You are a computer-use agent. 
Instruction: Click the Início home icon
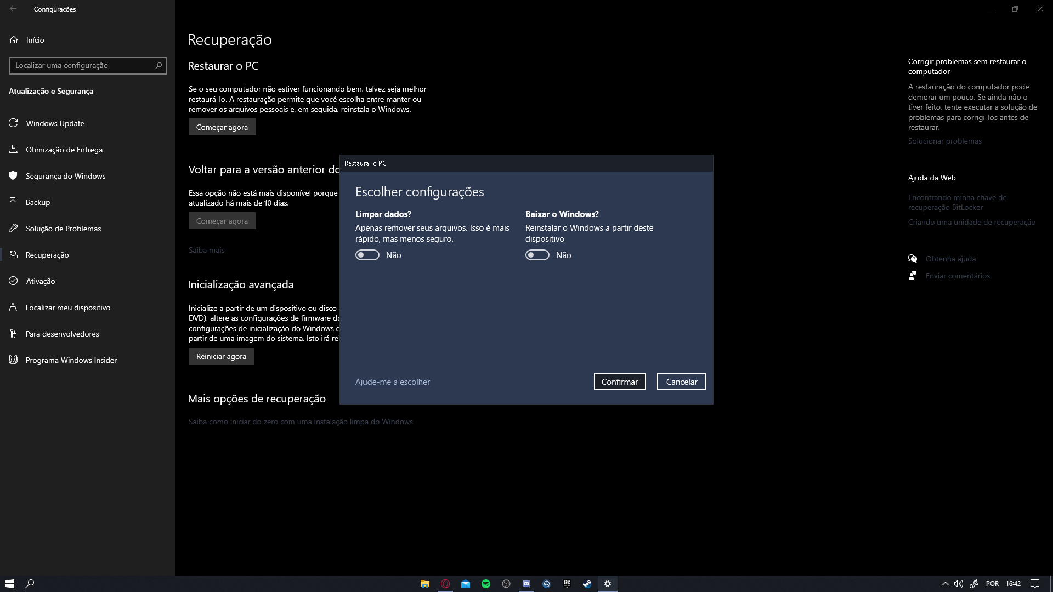click(14, 40)
